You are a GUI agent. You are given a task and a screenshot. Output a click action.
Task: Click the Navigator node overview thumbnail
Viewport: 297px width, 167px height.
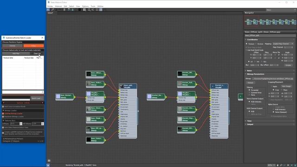(x=271, y=22)
